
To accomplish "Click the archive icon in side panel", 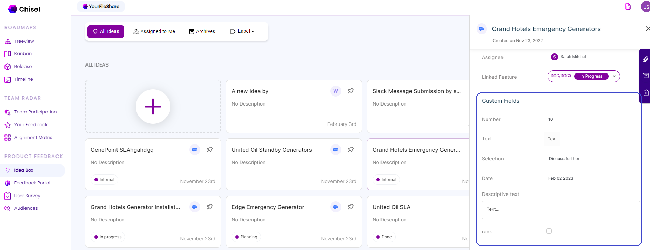I will [x=646, y=76].
